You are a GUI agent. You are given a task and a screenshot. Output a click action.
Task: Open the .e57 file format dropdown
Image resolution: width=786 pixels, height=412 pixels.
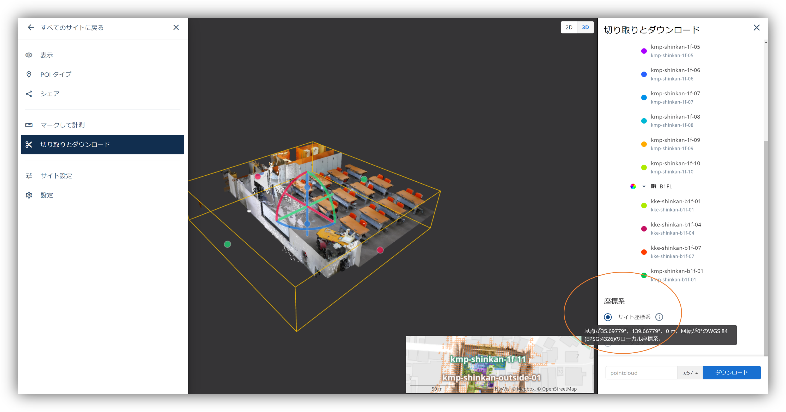pyautogui.click(x=690, y=373)
